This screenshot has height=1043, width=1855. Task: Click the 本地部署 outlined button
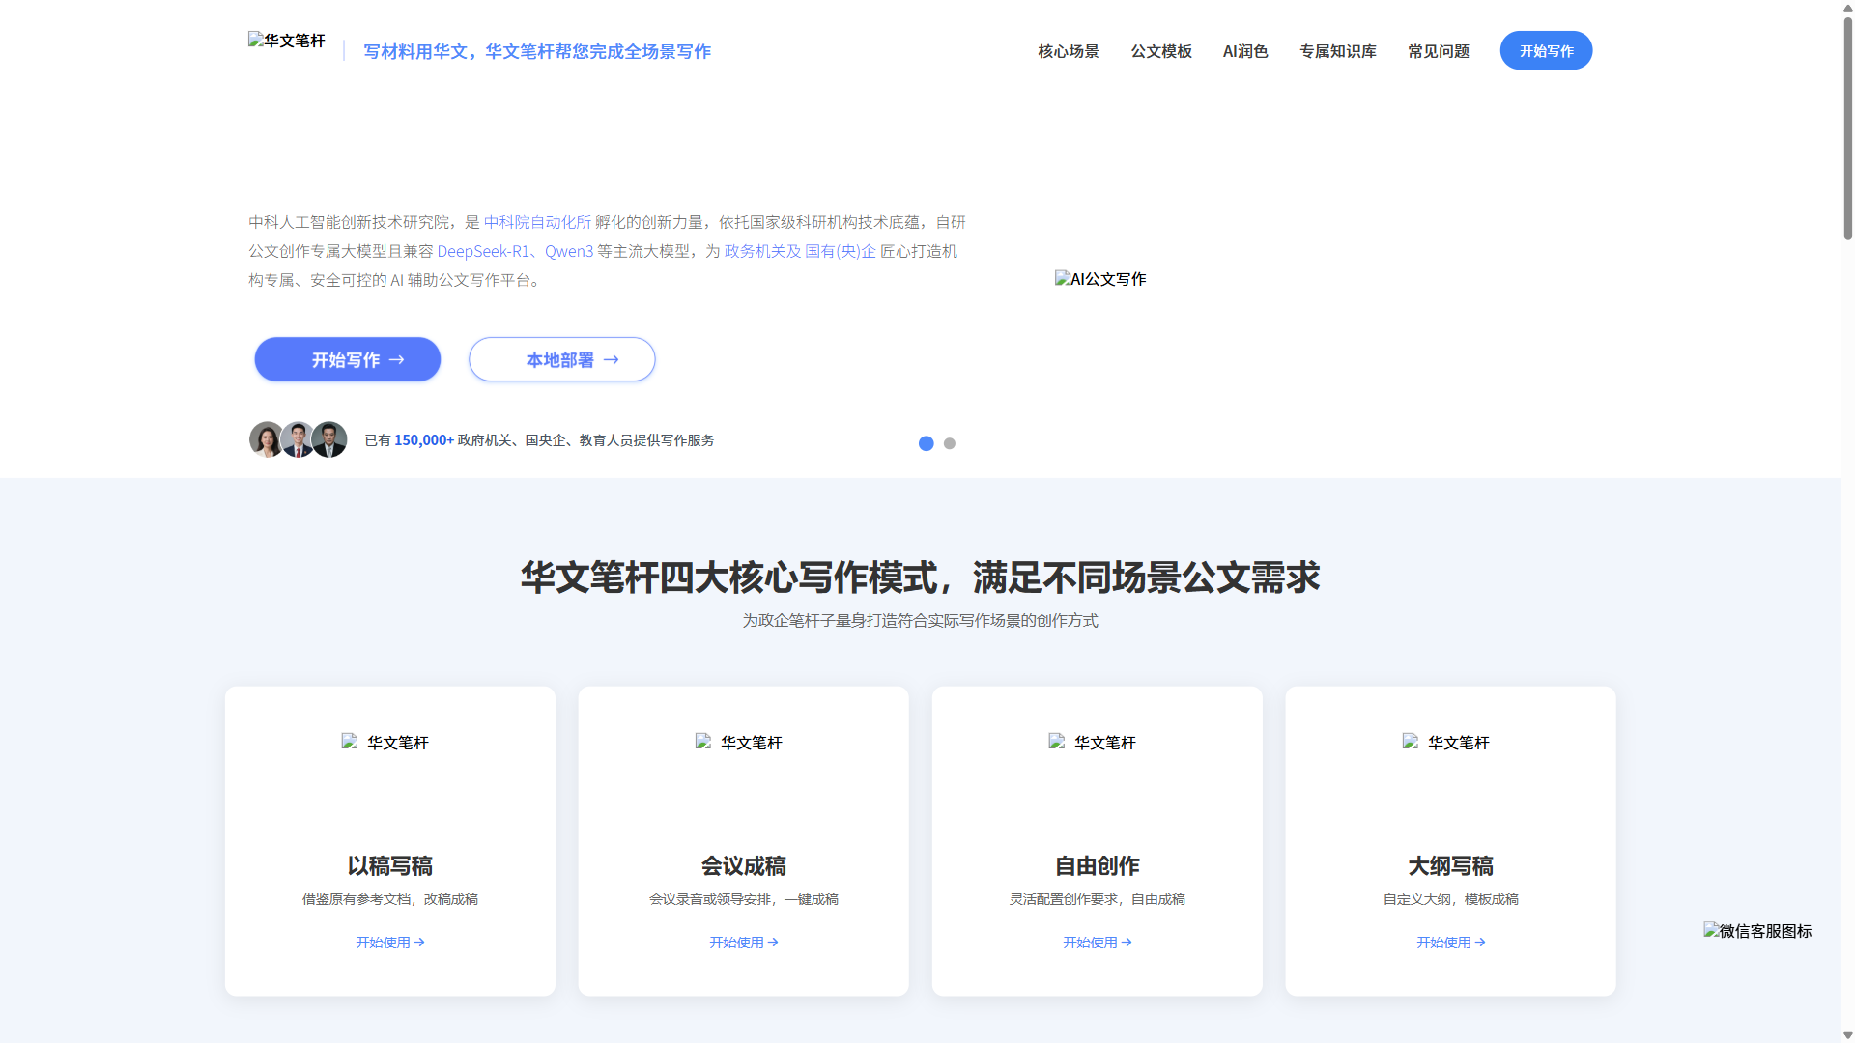[562, 359]
